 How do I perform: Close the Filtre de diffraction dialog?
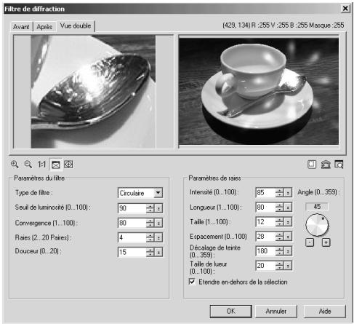tap(345, 9)
